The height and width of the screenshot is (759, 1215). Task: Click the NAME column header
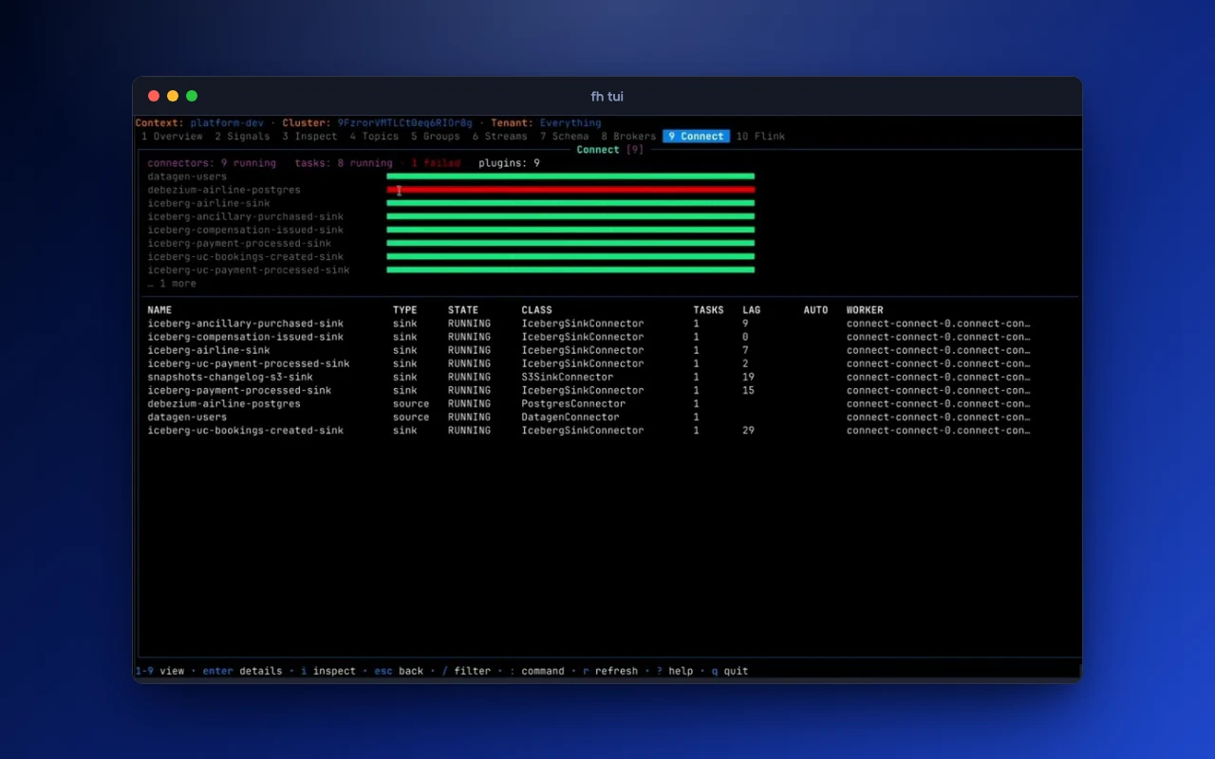click(159, 310)
